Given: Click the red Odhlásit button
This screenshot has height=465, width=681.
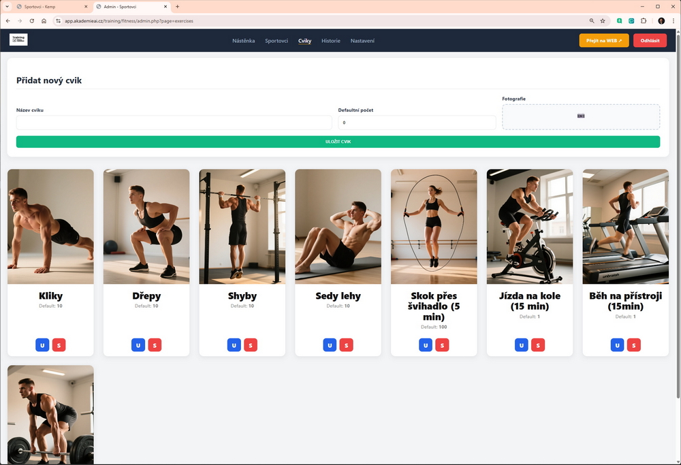Looking at the screenshot, I should click(650, 41).
